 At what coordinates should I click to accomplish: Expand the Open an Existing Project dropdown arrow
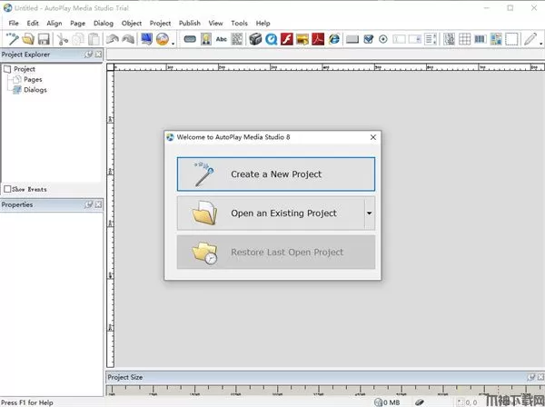point(369,213)
